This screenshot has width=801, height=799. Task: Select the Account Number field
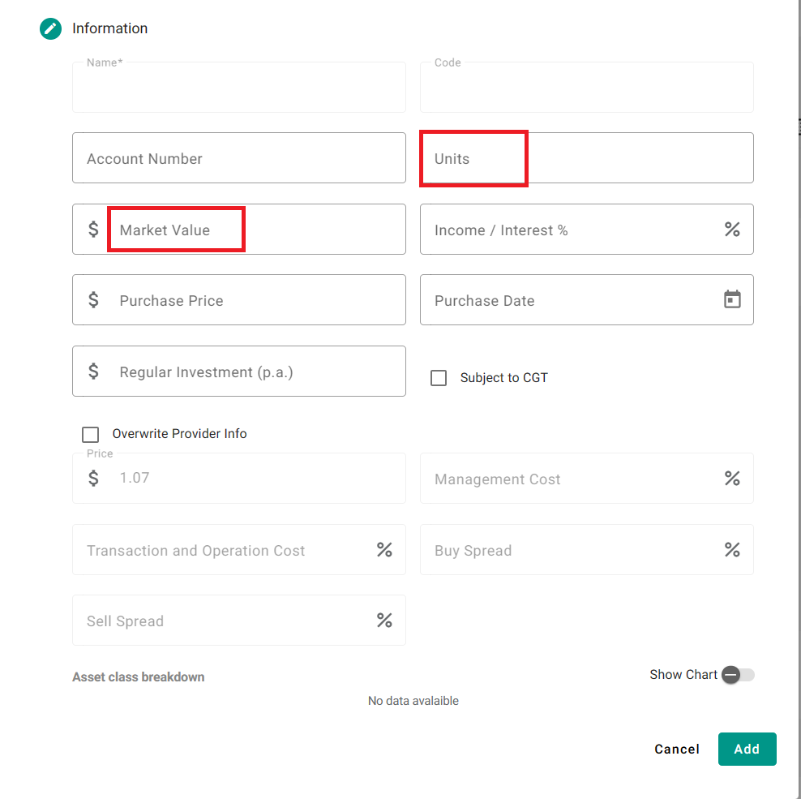(x=239, y=158)
